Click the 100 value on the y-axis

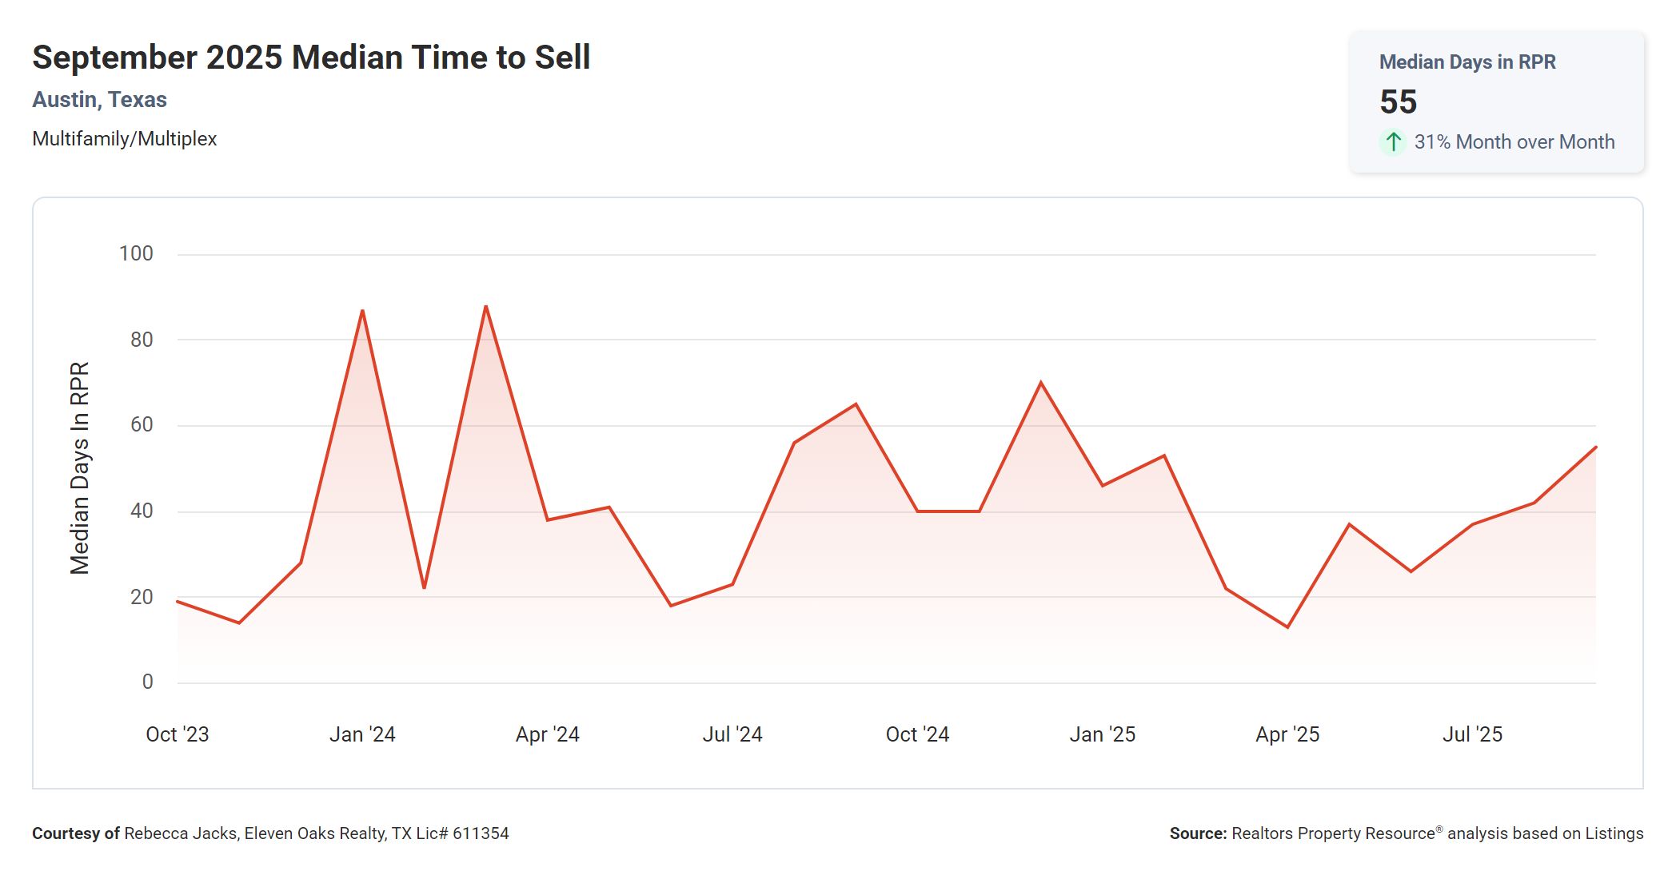tap(136, 254)
